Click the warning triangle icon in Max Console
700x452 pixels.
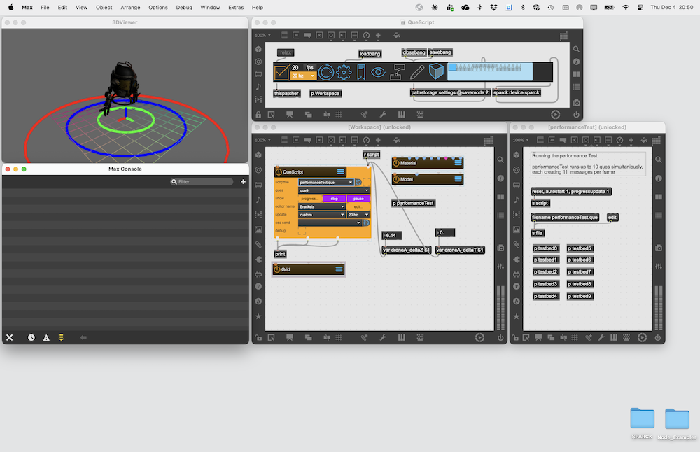[46, 337]
